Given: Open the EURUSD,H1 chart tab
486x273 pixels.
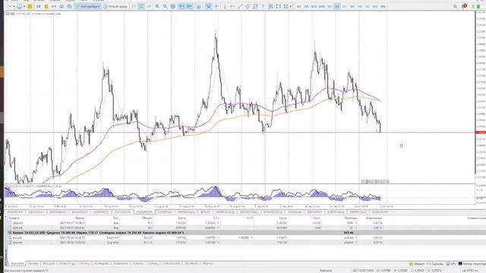Looking at the screenshot, I should coord(15,212).
